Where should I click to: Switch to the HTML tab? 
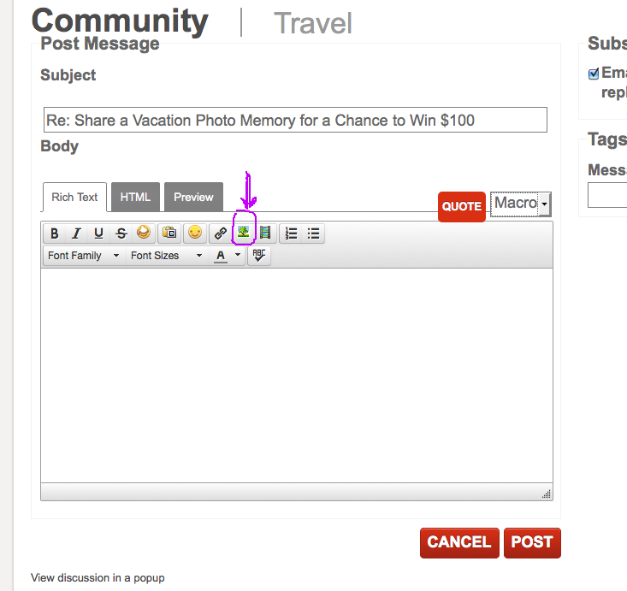[x=135, y=197]
